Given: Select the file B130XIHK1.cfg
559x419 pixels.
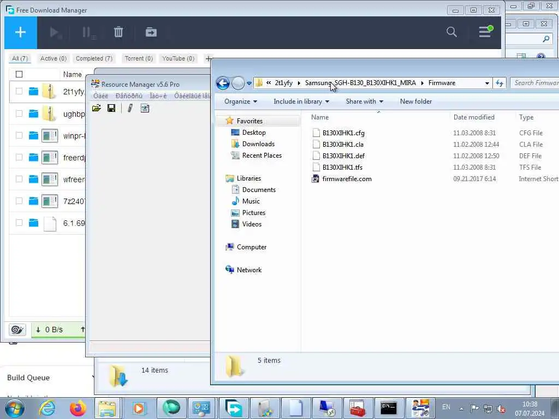Looking at the screenshot, I should [x=343, y=133].
